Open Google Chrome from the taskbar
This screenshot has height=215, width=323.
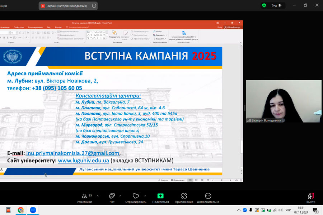click(21, 210)
